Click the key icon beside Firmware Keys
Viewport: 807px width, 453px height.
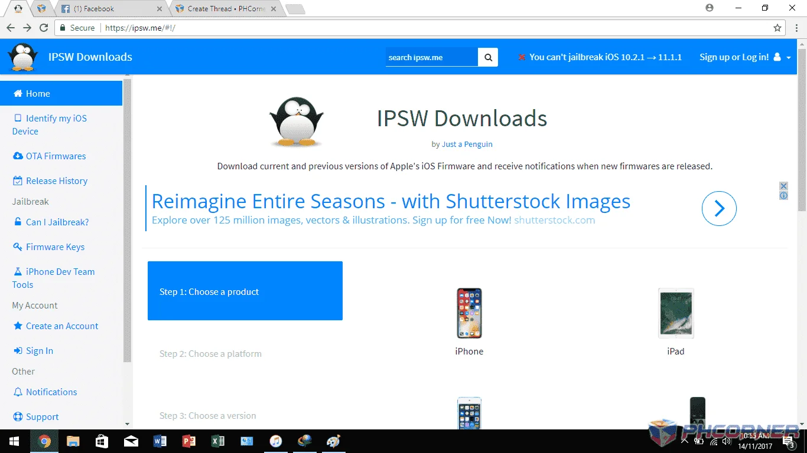18,247
